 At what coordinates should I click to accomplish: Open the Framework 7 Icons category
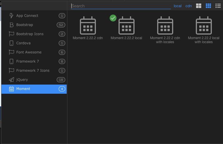coord(34,71)
